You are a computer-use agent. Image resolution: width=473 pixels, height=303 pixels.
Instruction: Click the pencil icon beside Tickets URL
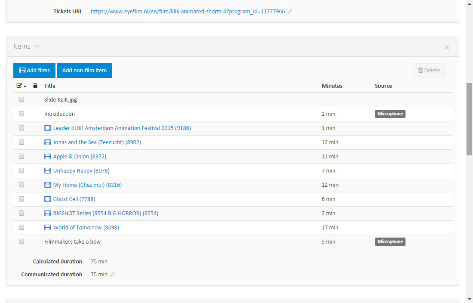[x=290, y=12]
